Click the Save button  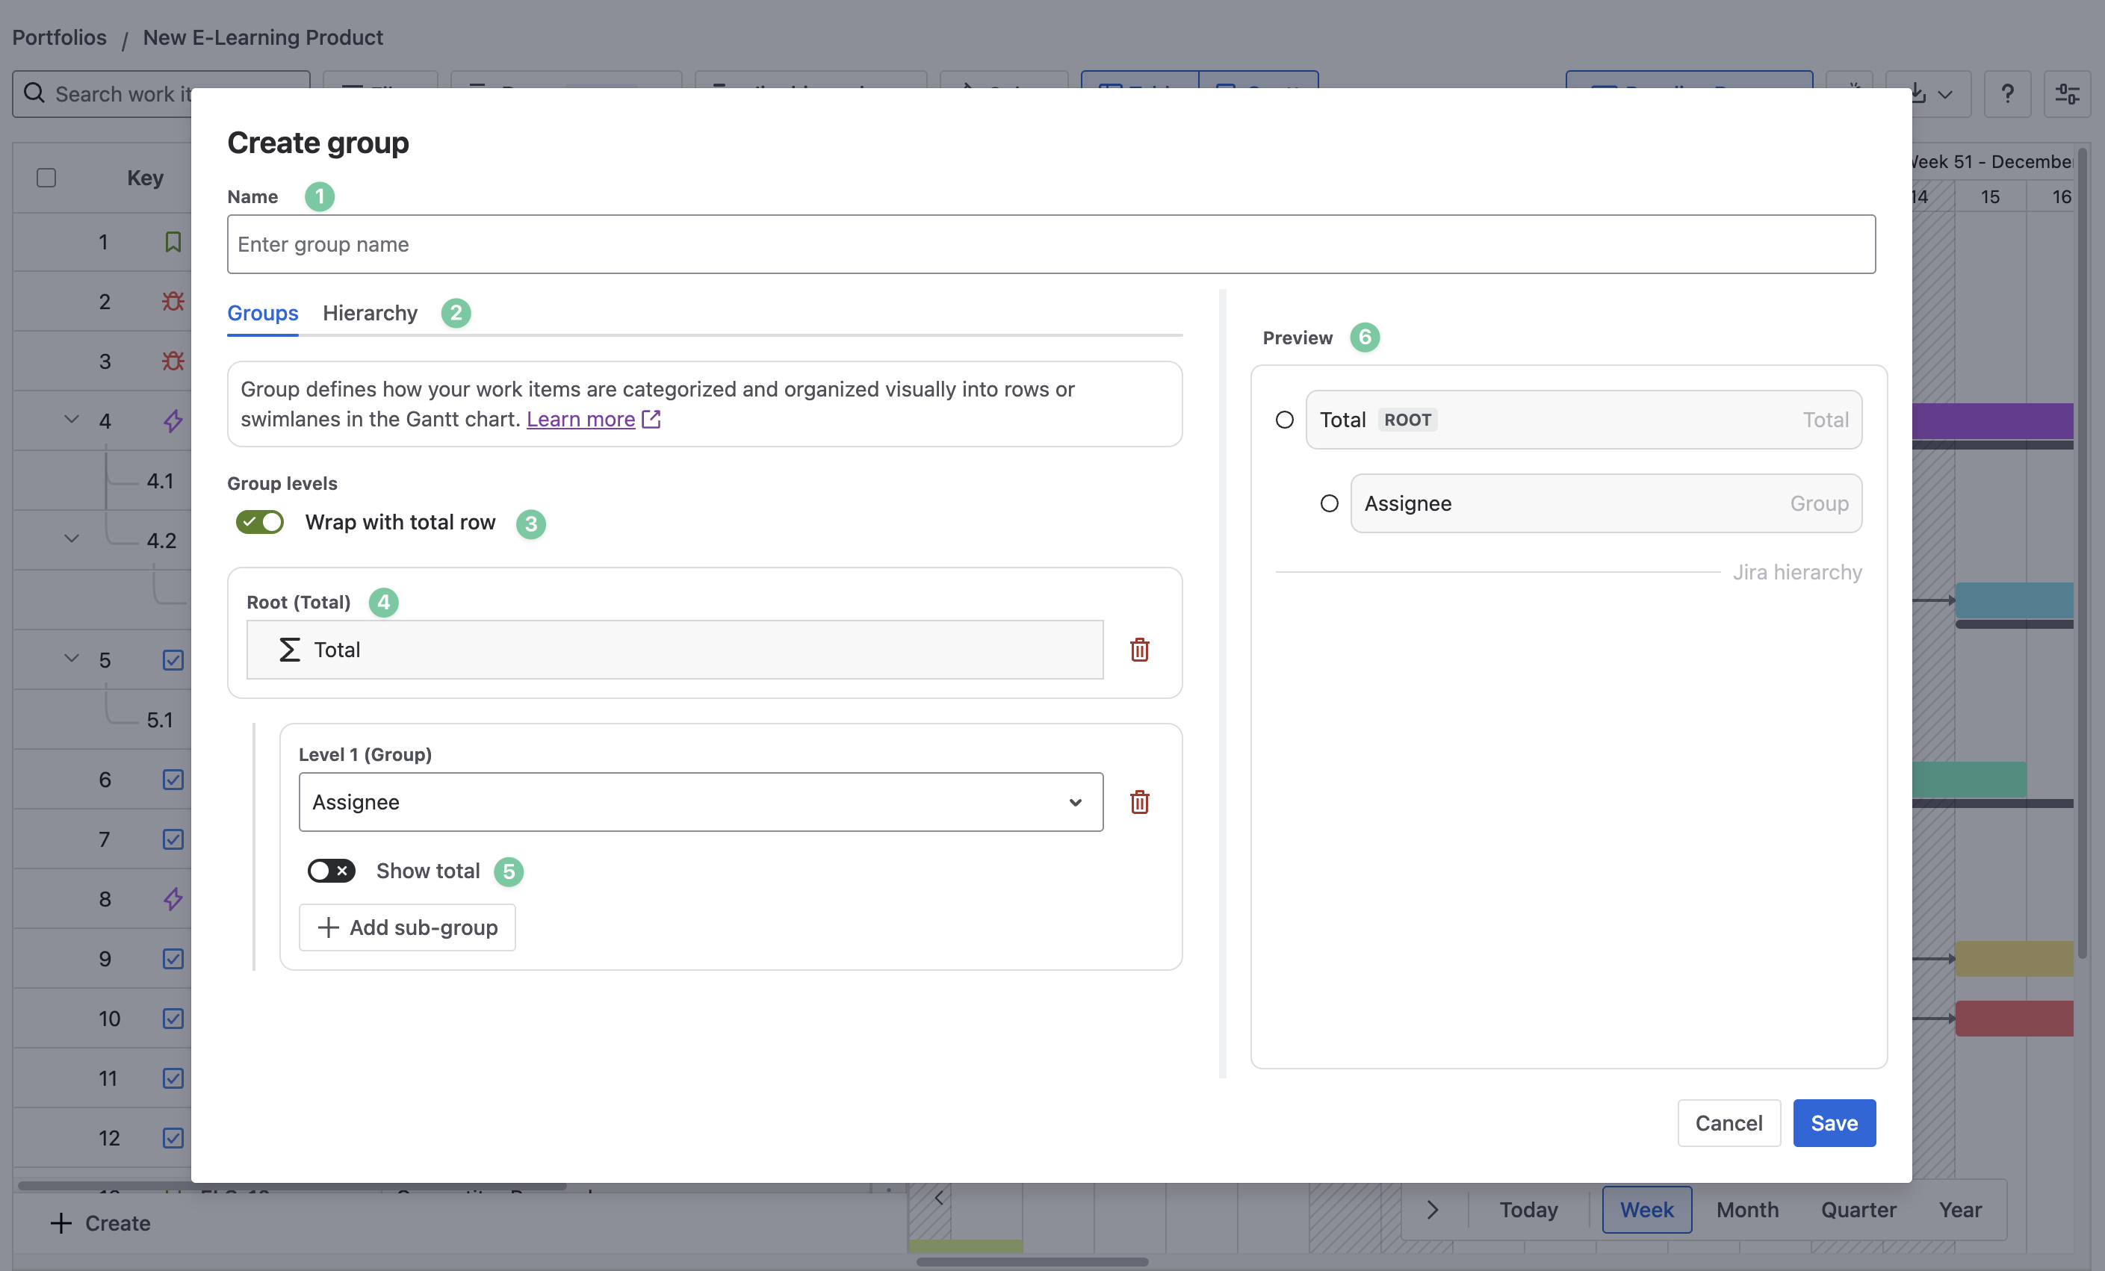tap(1833, 1123)
